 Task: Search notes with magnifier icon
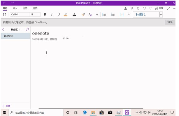coord(27,30)
